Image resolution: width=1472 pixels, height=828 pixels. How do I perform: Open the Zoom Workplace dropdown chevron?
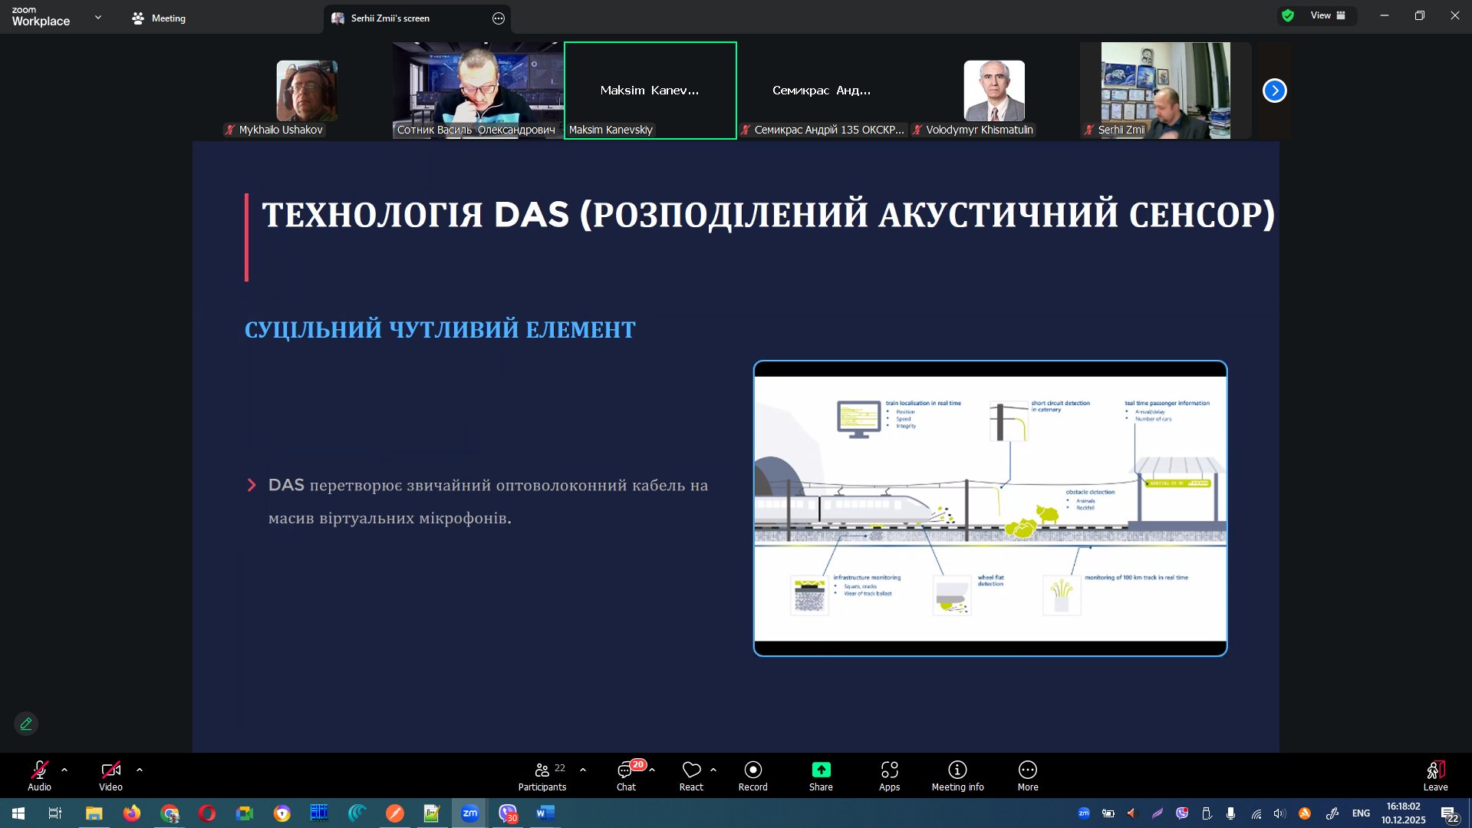(98, 17)
